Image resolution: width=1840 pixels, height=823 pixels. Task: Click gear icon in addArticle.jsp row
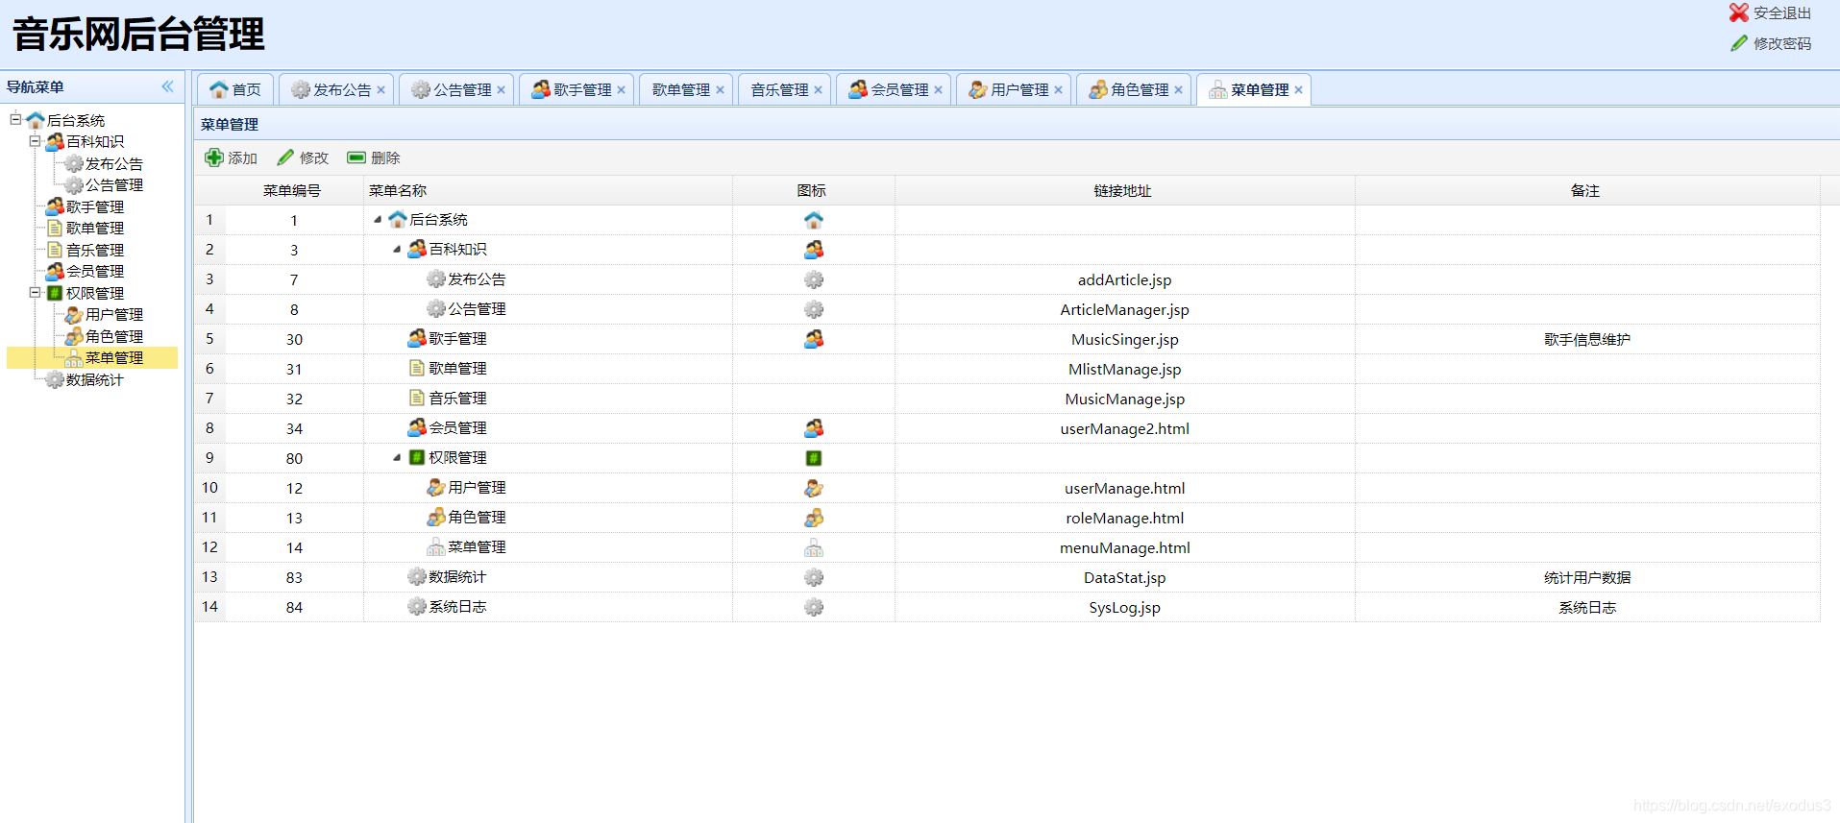point(814,279)
